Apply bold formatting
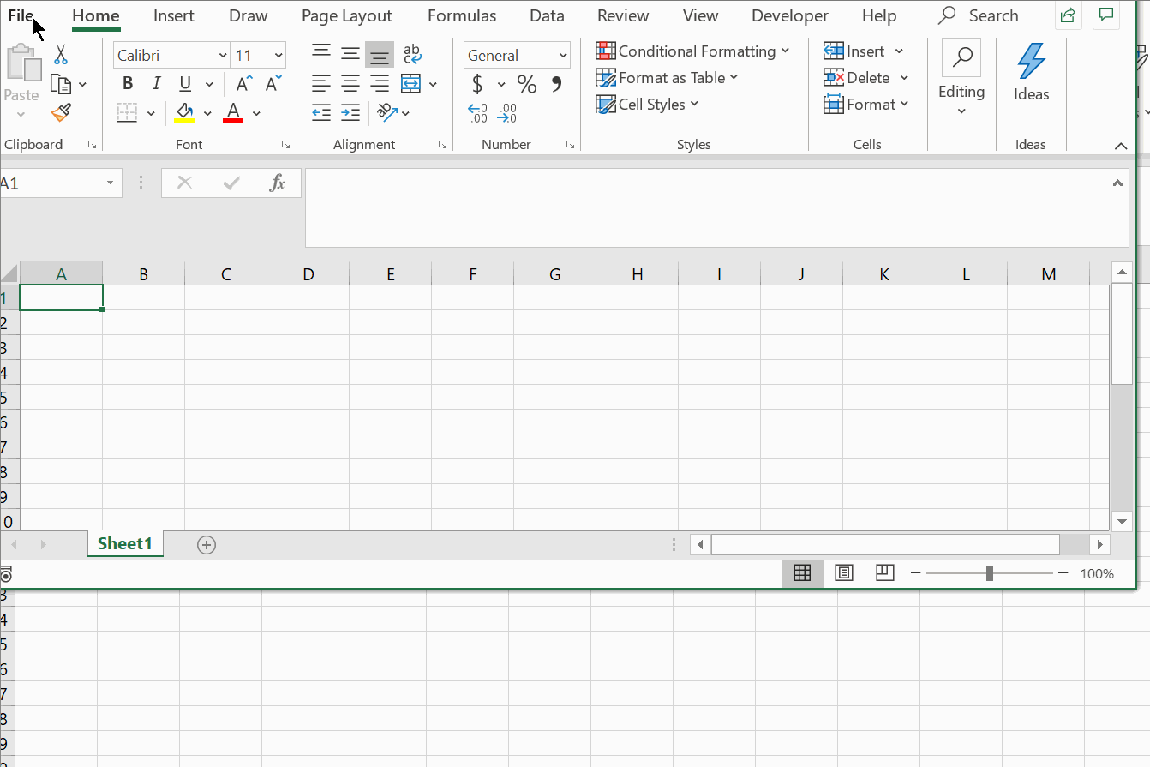 click(127, 83)
